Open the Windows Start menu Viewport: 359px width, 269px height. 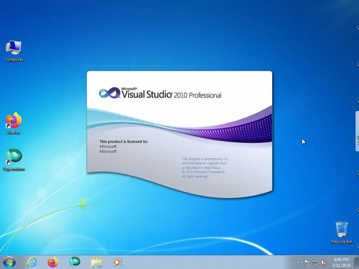pyautogui.click(x=9, y=262)
